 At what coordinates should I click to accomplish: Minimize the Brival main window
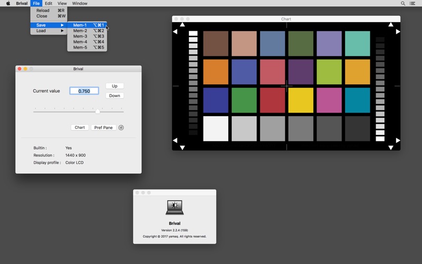coord(25,69)
